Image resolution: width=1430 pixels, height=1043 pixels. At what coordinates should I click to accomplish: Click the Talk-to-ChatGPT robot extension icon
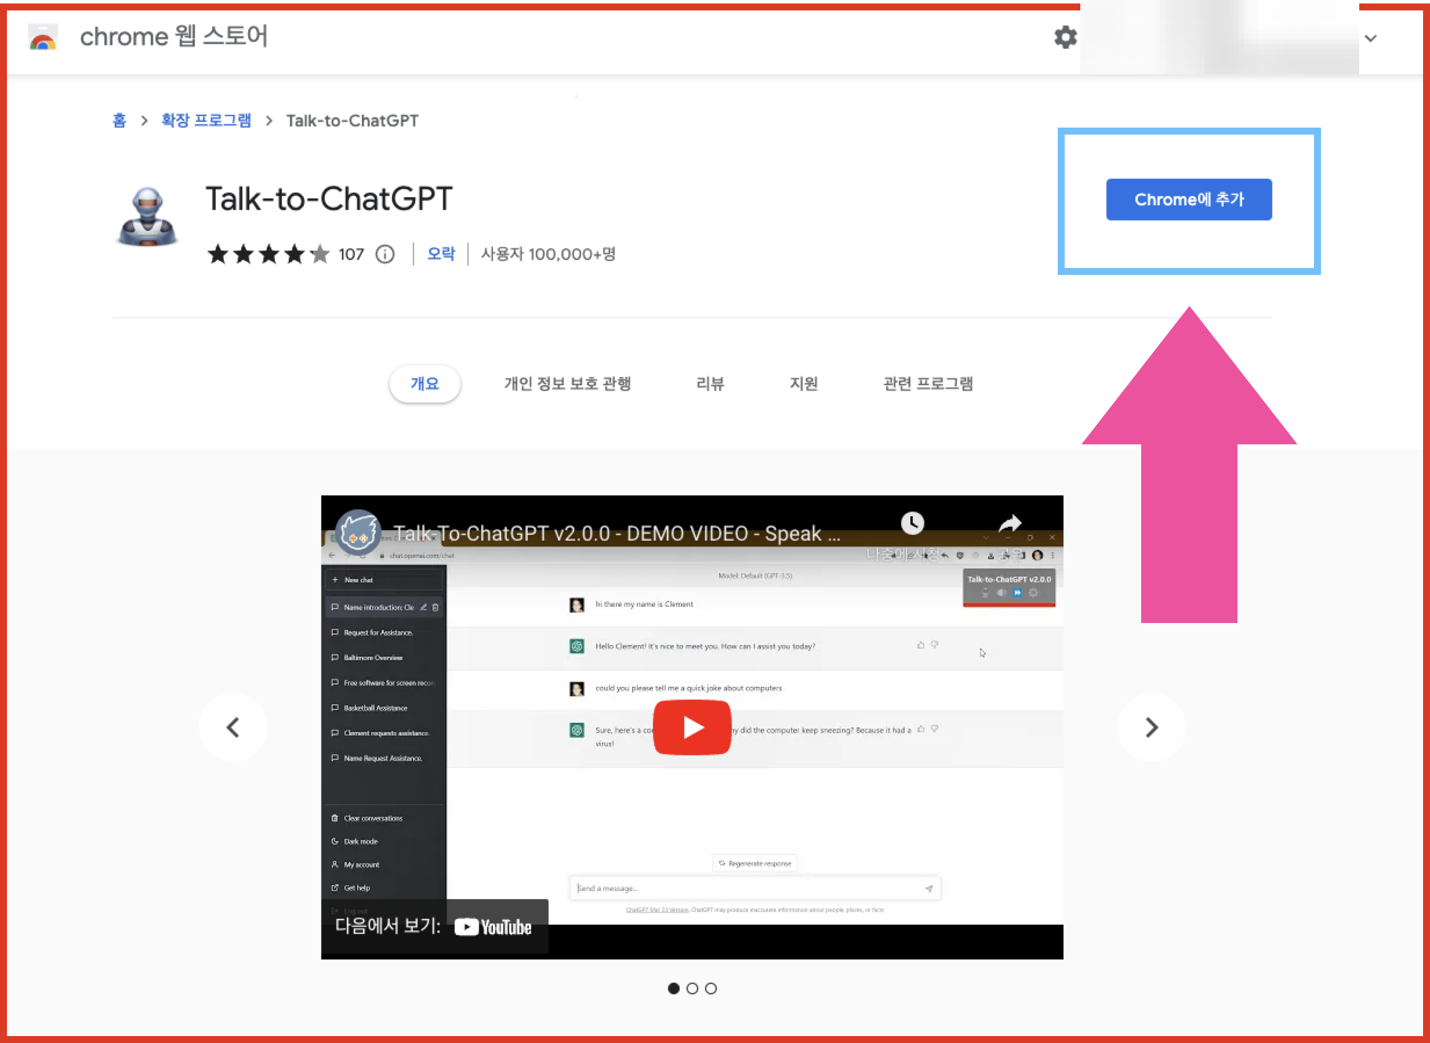coord(148,218)
